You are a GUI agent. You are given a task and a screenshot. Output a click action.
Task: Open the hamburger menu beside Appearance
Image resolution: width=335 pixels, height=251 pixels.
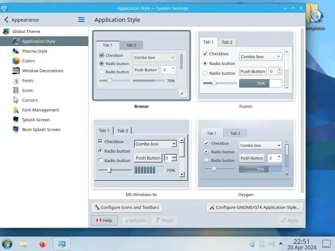(81, 20)
